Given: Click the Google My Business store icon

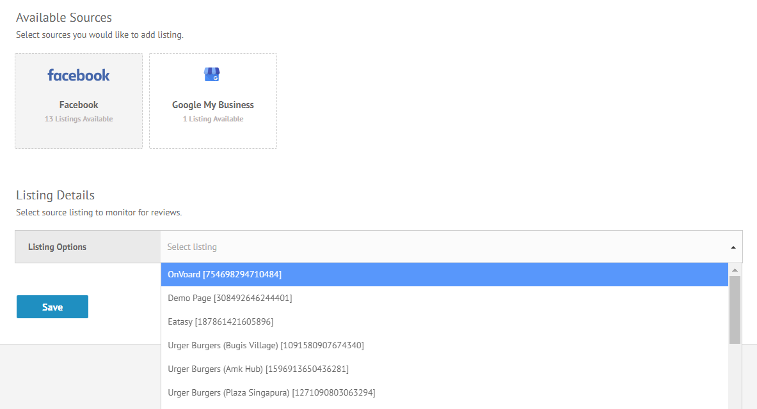Looking at the screenshot, I should pos(212,74).
